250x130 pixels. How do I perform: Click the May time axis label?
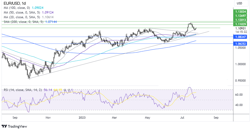[147, 118]
